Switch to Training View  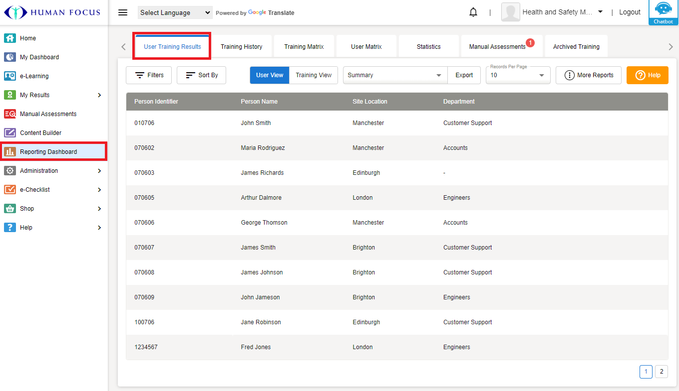[314, 75]
